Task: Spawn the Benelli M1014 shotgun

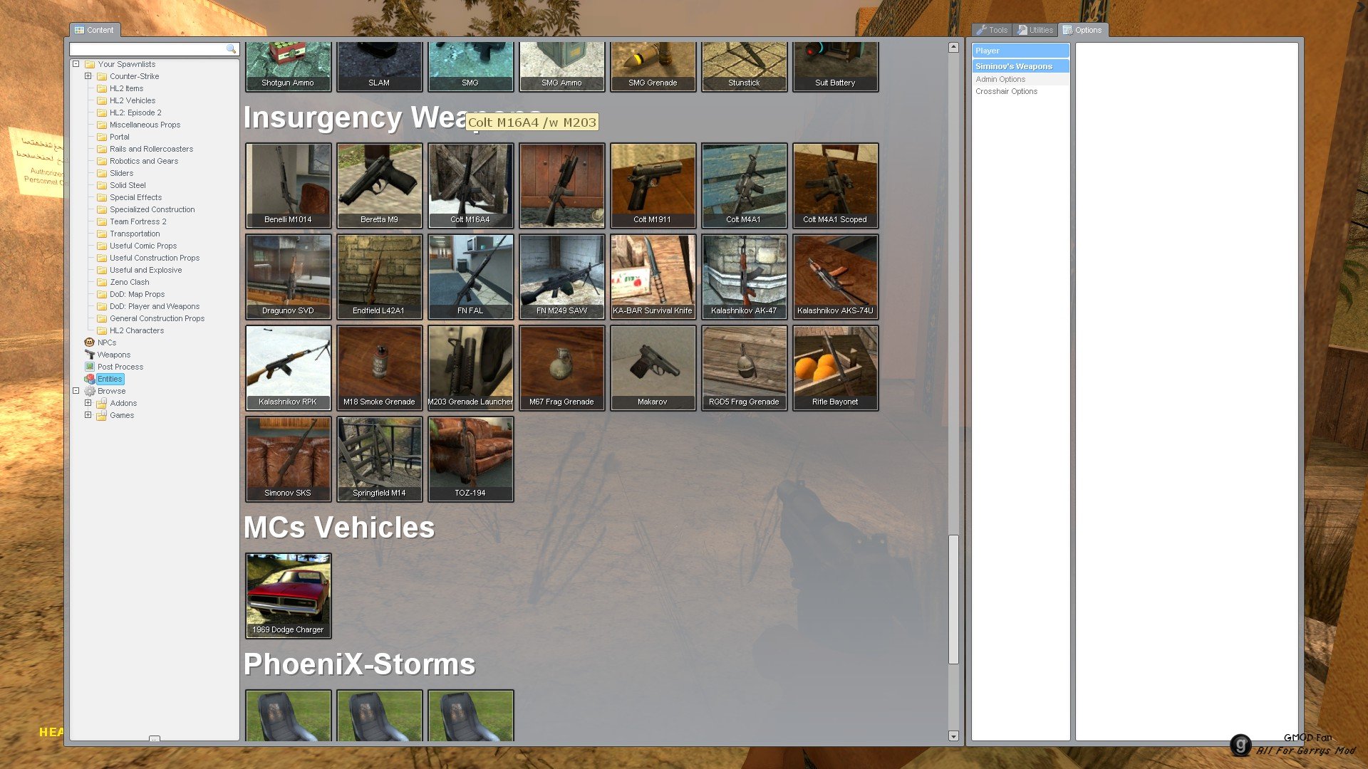Action: tap(288, 185)
